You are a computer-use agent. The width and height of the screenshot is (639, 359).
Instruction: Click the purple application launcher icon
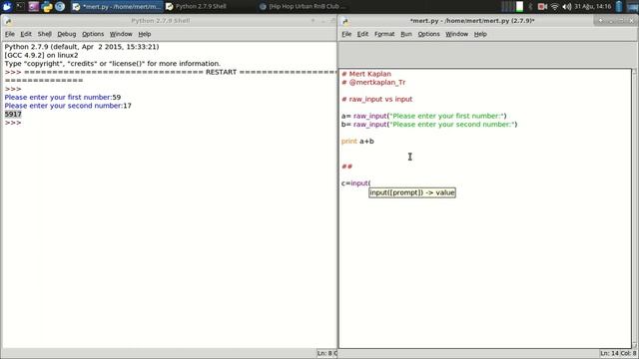33,7
